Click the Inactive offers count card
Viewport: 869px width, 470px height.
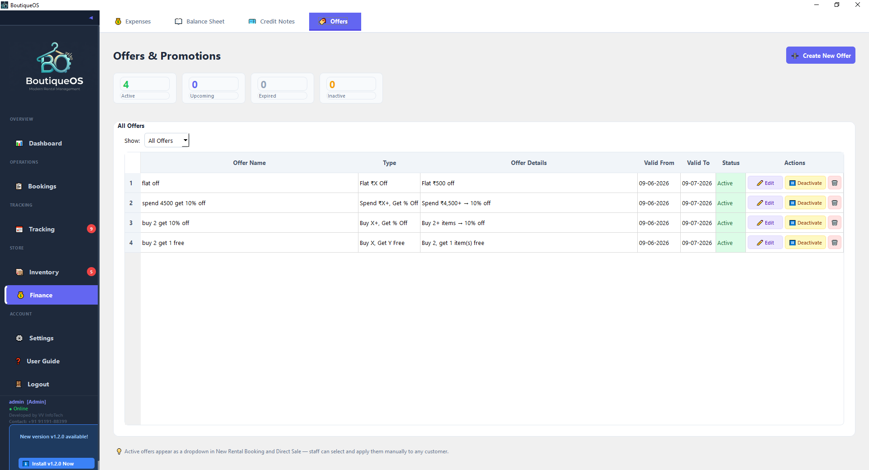tap(351, 88)
